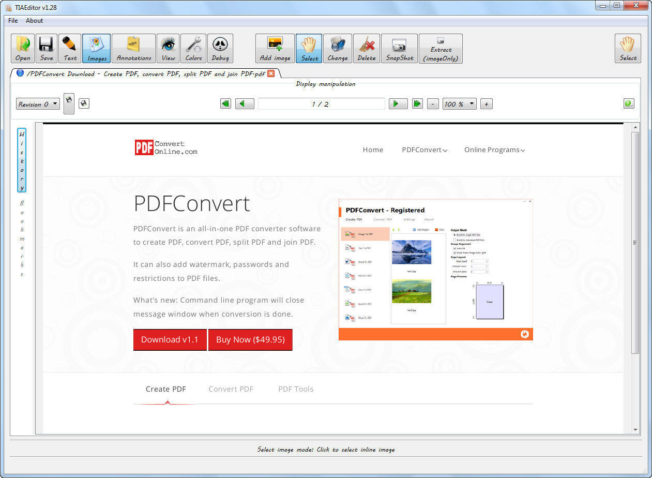This screenshot has width=652, height=478.
Task: Click the vertical scrollbar thumb of the page view
Action: [x=635, y=243]
